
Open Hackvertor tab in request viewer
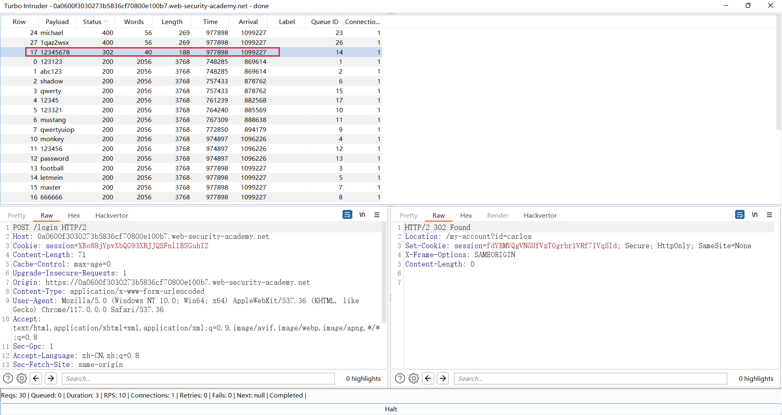(112, 216)
